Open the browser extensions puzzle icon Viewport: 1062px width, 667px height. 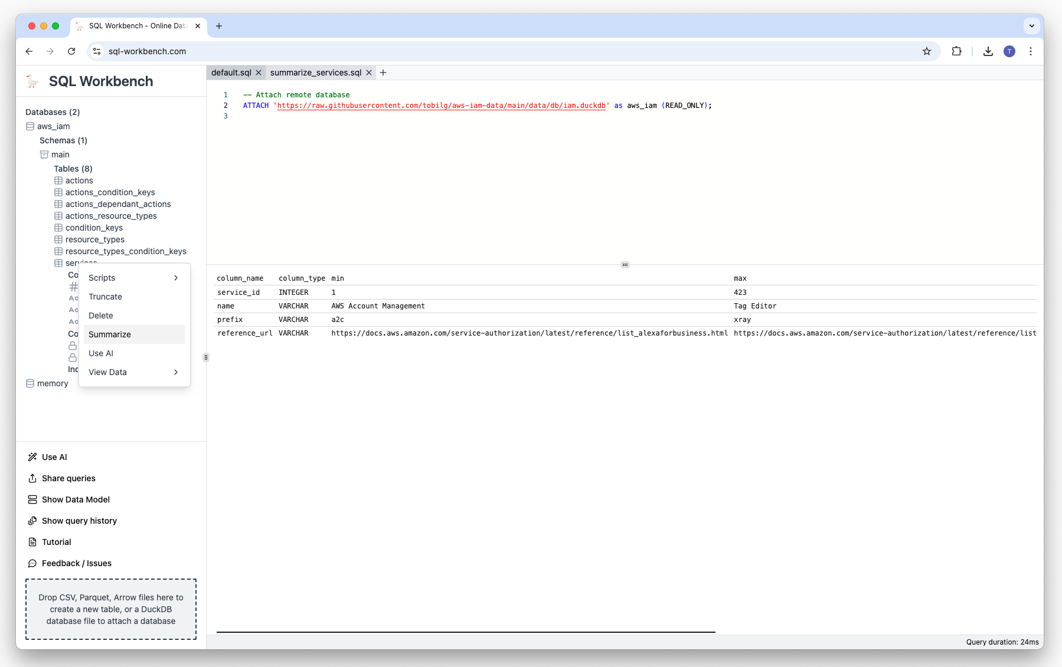[956, 51]
